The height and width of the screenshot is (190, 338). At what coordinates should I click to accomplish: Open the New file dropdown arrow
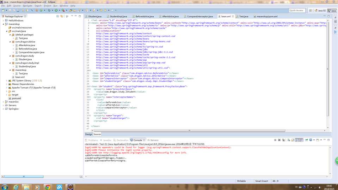(6, 10)
